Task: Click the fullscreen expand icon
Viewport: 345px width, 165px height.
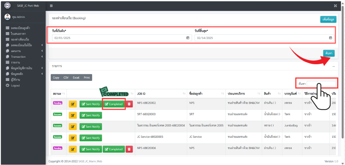Action: point(335,6)
